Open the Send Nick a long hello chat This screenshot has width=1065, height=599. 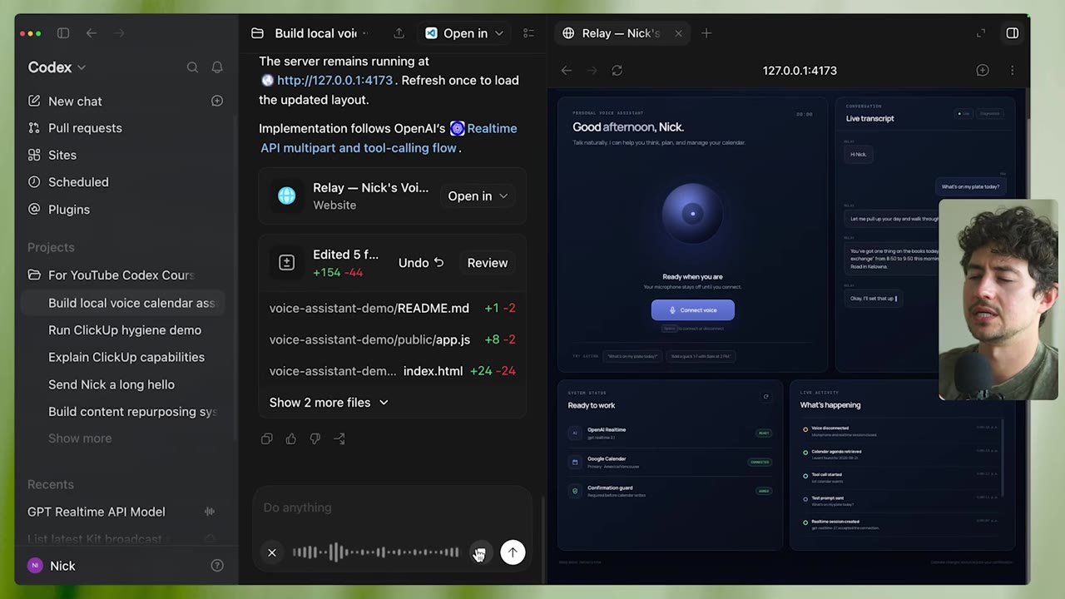[111, 384]
